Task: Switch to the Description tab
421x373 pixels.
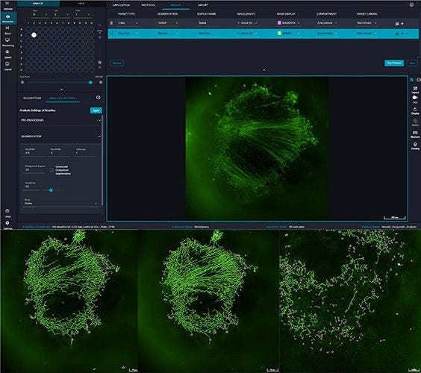Action: click(x=32, y=98)
